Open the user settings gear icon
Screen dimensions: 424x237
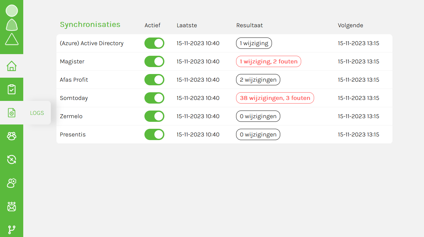(x=12, y=183)
